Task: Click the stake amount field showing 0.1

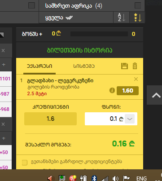Action: (111, 119)
